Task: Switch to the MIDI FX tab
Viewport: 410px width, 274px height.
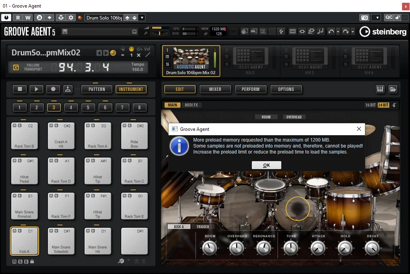Action: 191,105
